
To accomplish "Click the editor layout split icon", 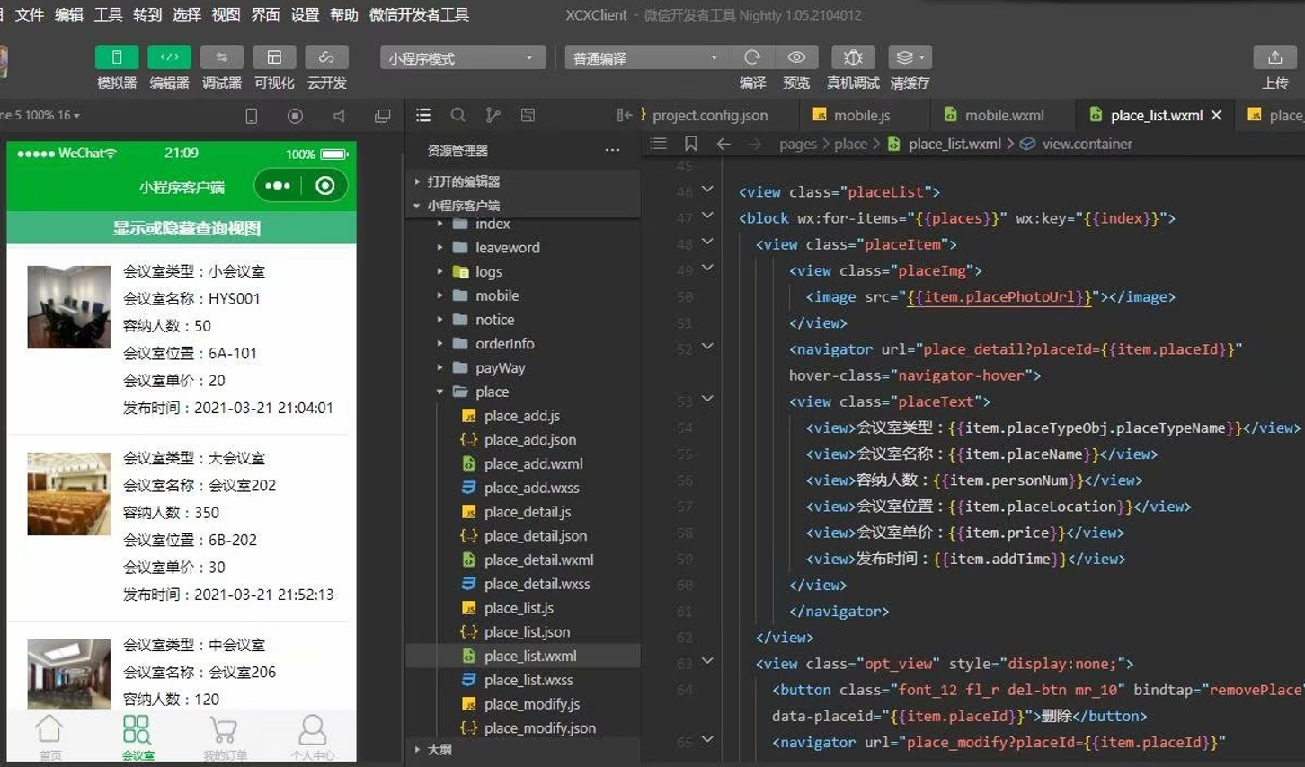I will [528, 115].
